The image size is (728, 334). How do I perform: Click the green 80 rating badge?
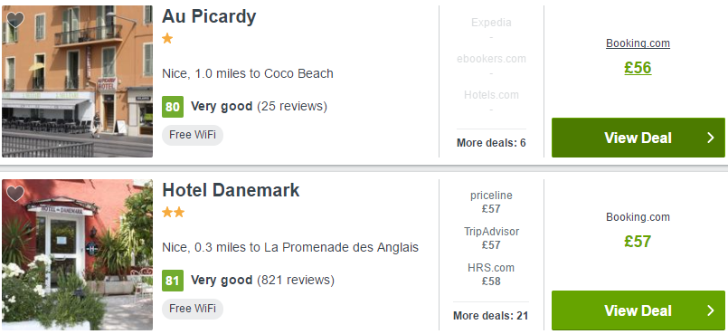click(172, 107)
